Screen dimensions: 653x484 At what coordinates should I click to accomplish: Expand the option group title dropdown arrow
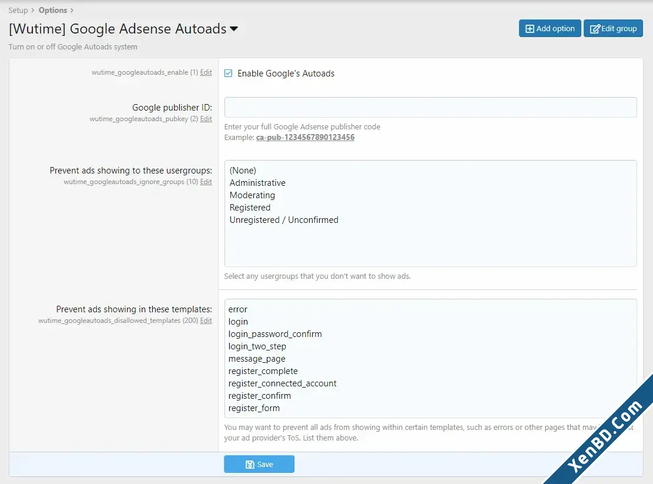pos(234,29)
